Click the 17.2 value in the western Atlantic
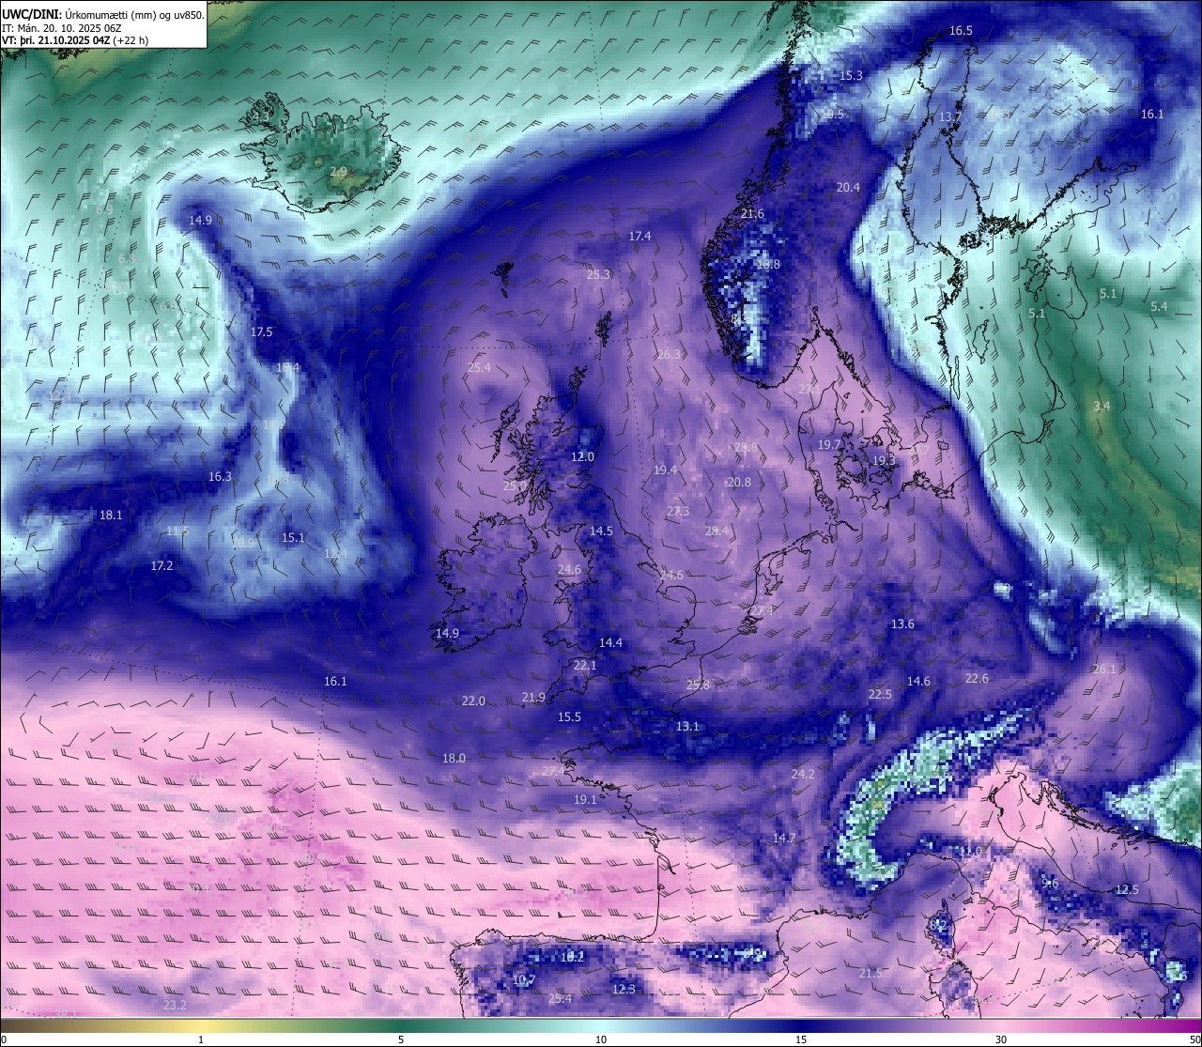This screenshot has width=1202, height=1047. tap(162, 566)
